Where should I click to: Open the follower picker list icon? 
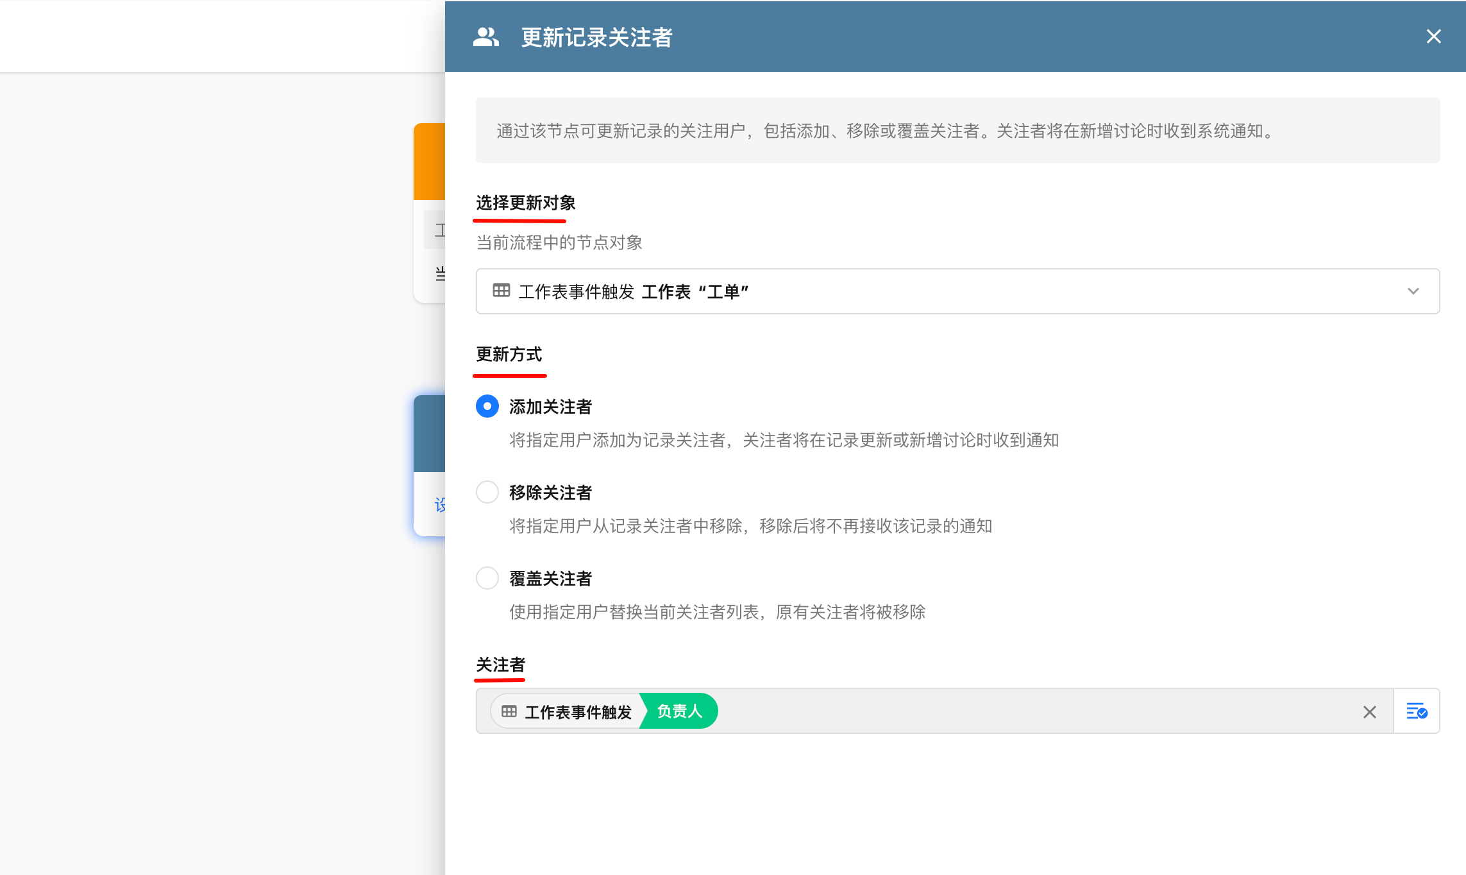coord(1417,711)
